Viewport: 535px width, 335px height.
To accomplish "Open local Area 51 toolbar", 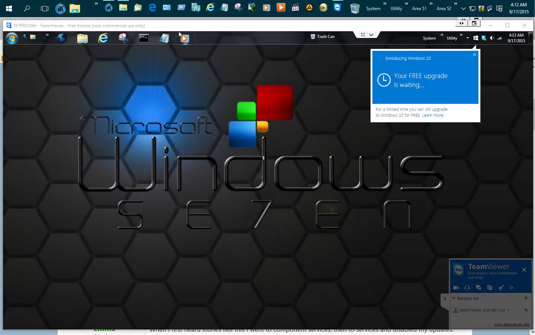I will tap(419, 8).
